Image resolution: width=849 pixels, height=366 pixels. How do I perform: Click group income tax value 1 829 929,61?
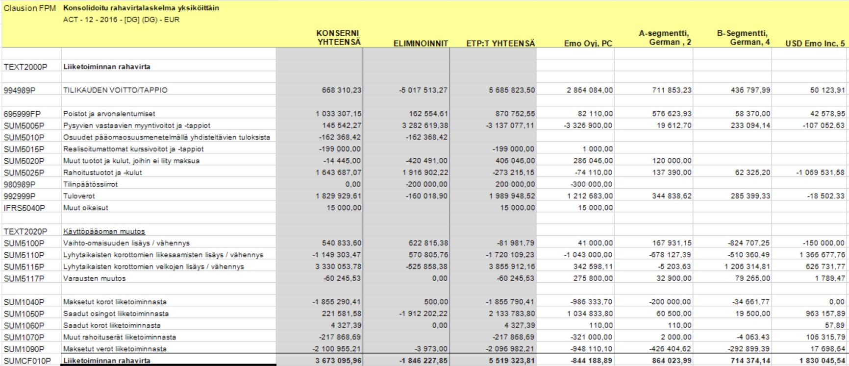point(339,196)
